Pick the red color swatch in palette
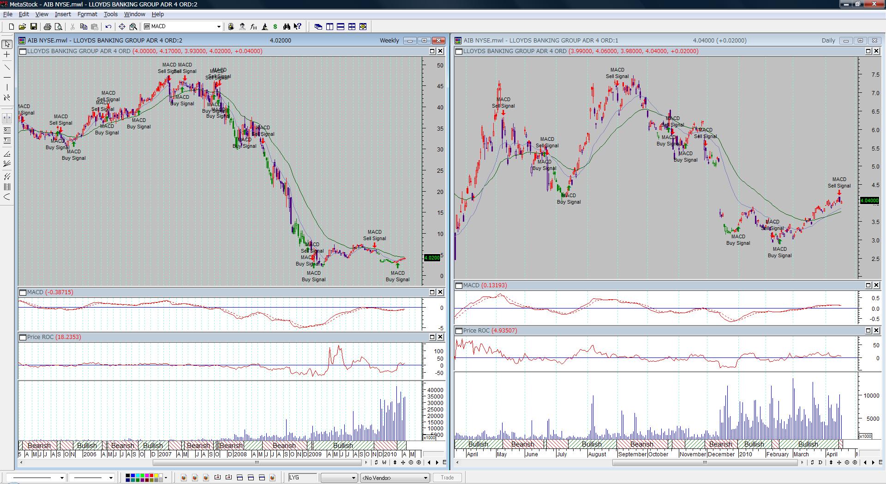The image size is (886, 484). point(151,476)
